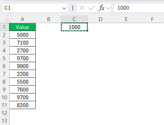Click cell C1 containing 1000
164x125 pixels.
74,27
